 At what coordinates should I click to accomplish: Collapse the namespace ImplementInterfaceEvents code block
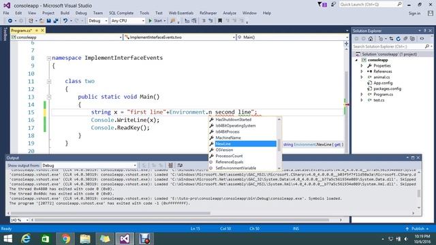click(x=49, y=59)
